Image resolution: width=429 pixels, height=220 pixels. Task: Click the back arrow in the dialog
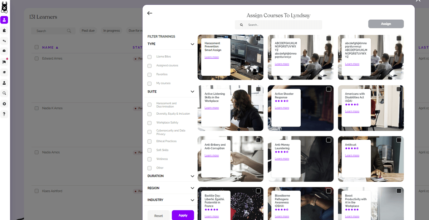click(x=150, y=13)
